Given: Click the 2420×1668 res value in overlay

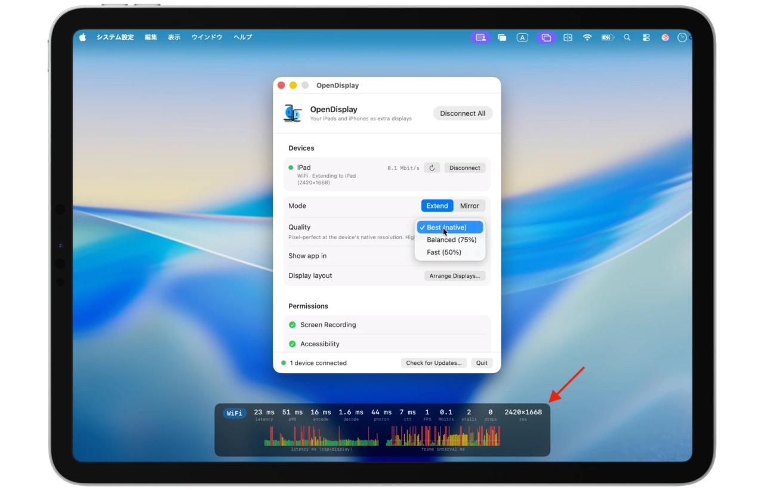Looking at the screenshot, I should tap(523, 412).
